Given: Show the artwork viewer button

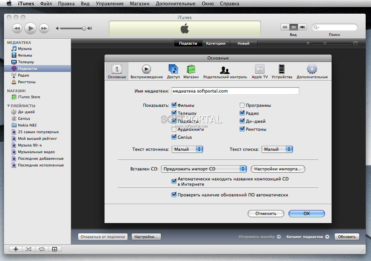Looking at the screenshot, I should tap(55, 249).
